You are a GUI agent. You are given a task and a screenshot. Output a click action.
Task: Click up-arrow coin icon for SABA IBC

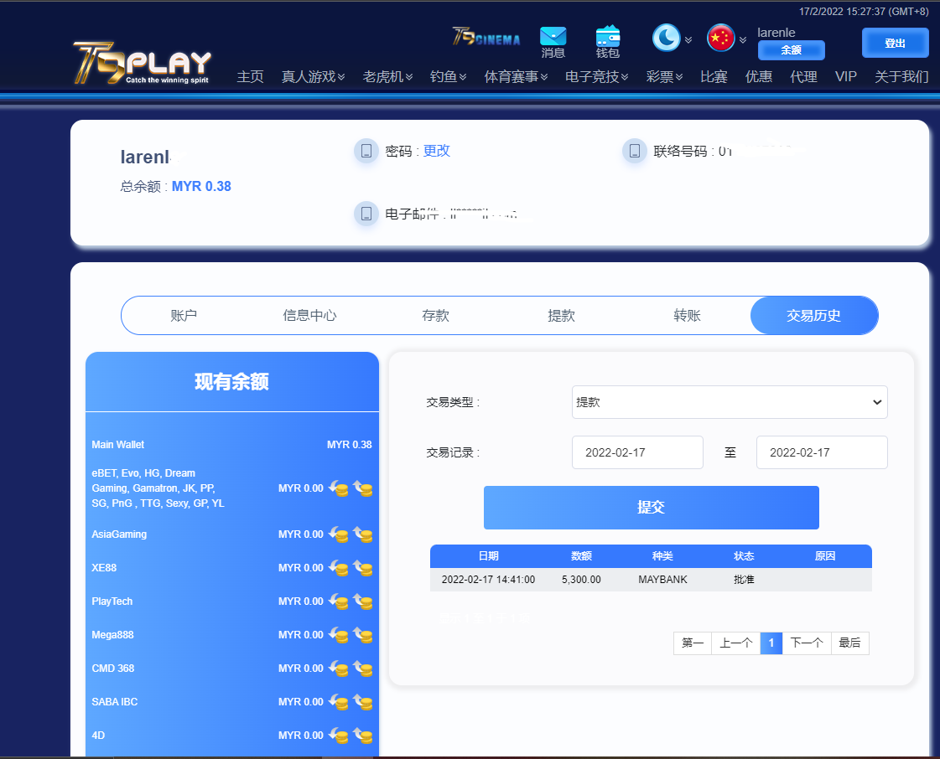click(x=363, y=702)
